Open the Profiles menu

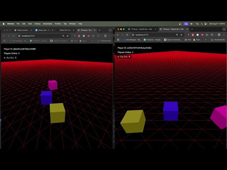coord(58,24)
